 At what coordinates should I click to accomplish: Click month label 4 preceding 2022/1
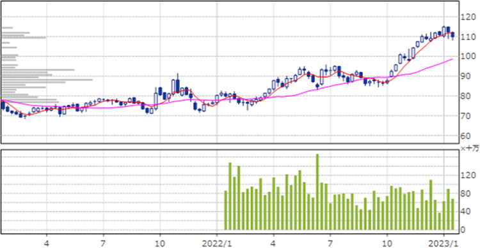(47, 244)
